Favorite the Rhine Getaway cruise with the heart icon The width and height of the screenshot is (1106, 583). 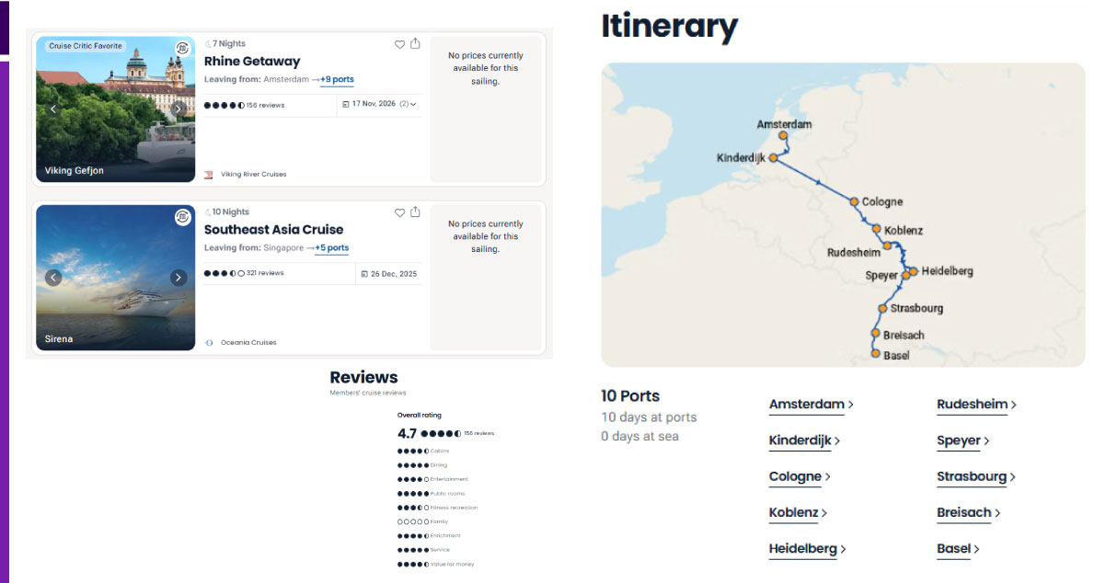pos(399,44)
